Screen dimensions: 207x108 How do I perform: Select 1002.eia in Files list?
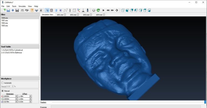pos(4,23)
